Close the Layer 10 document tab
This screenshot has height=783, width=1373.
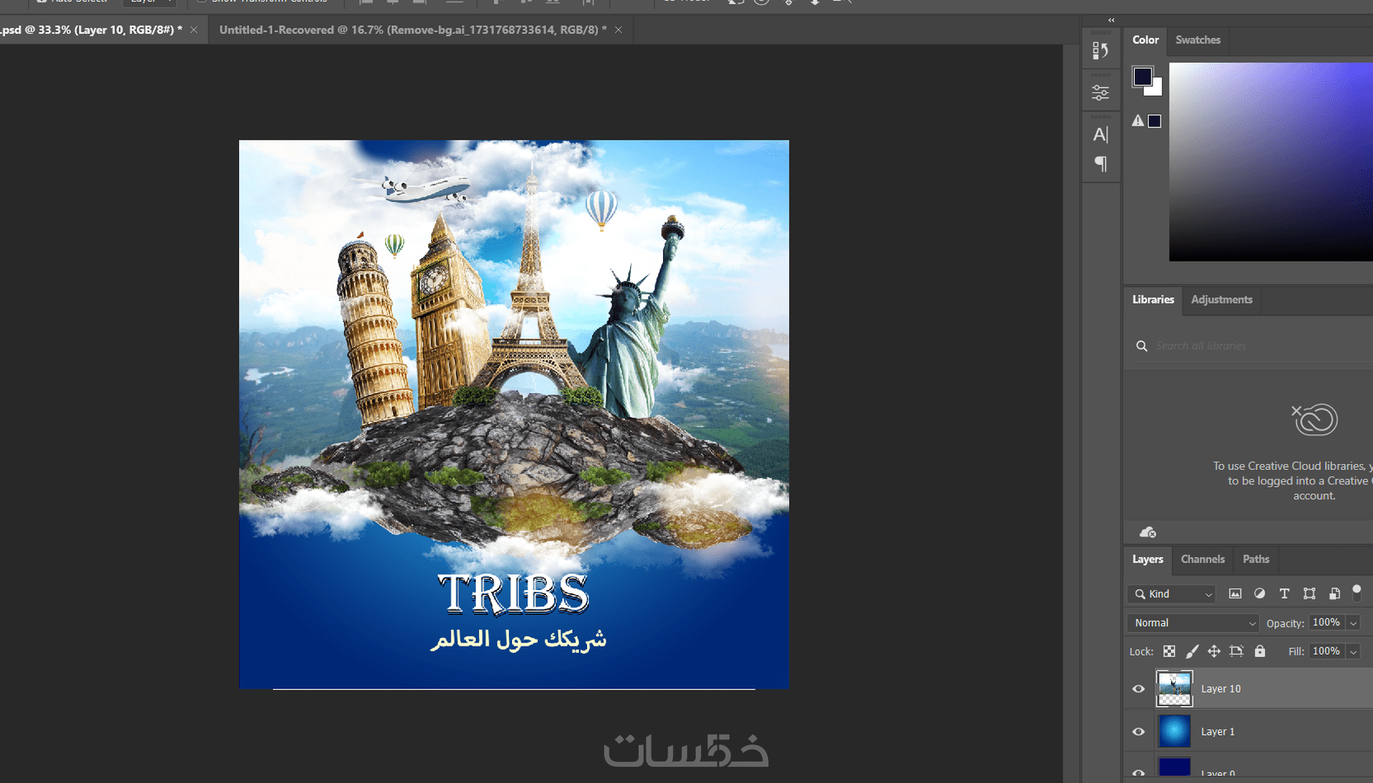[194, 30]
